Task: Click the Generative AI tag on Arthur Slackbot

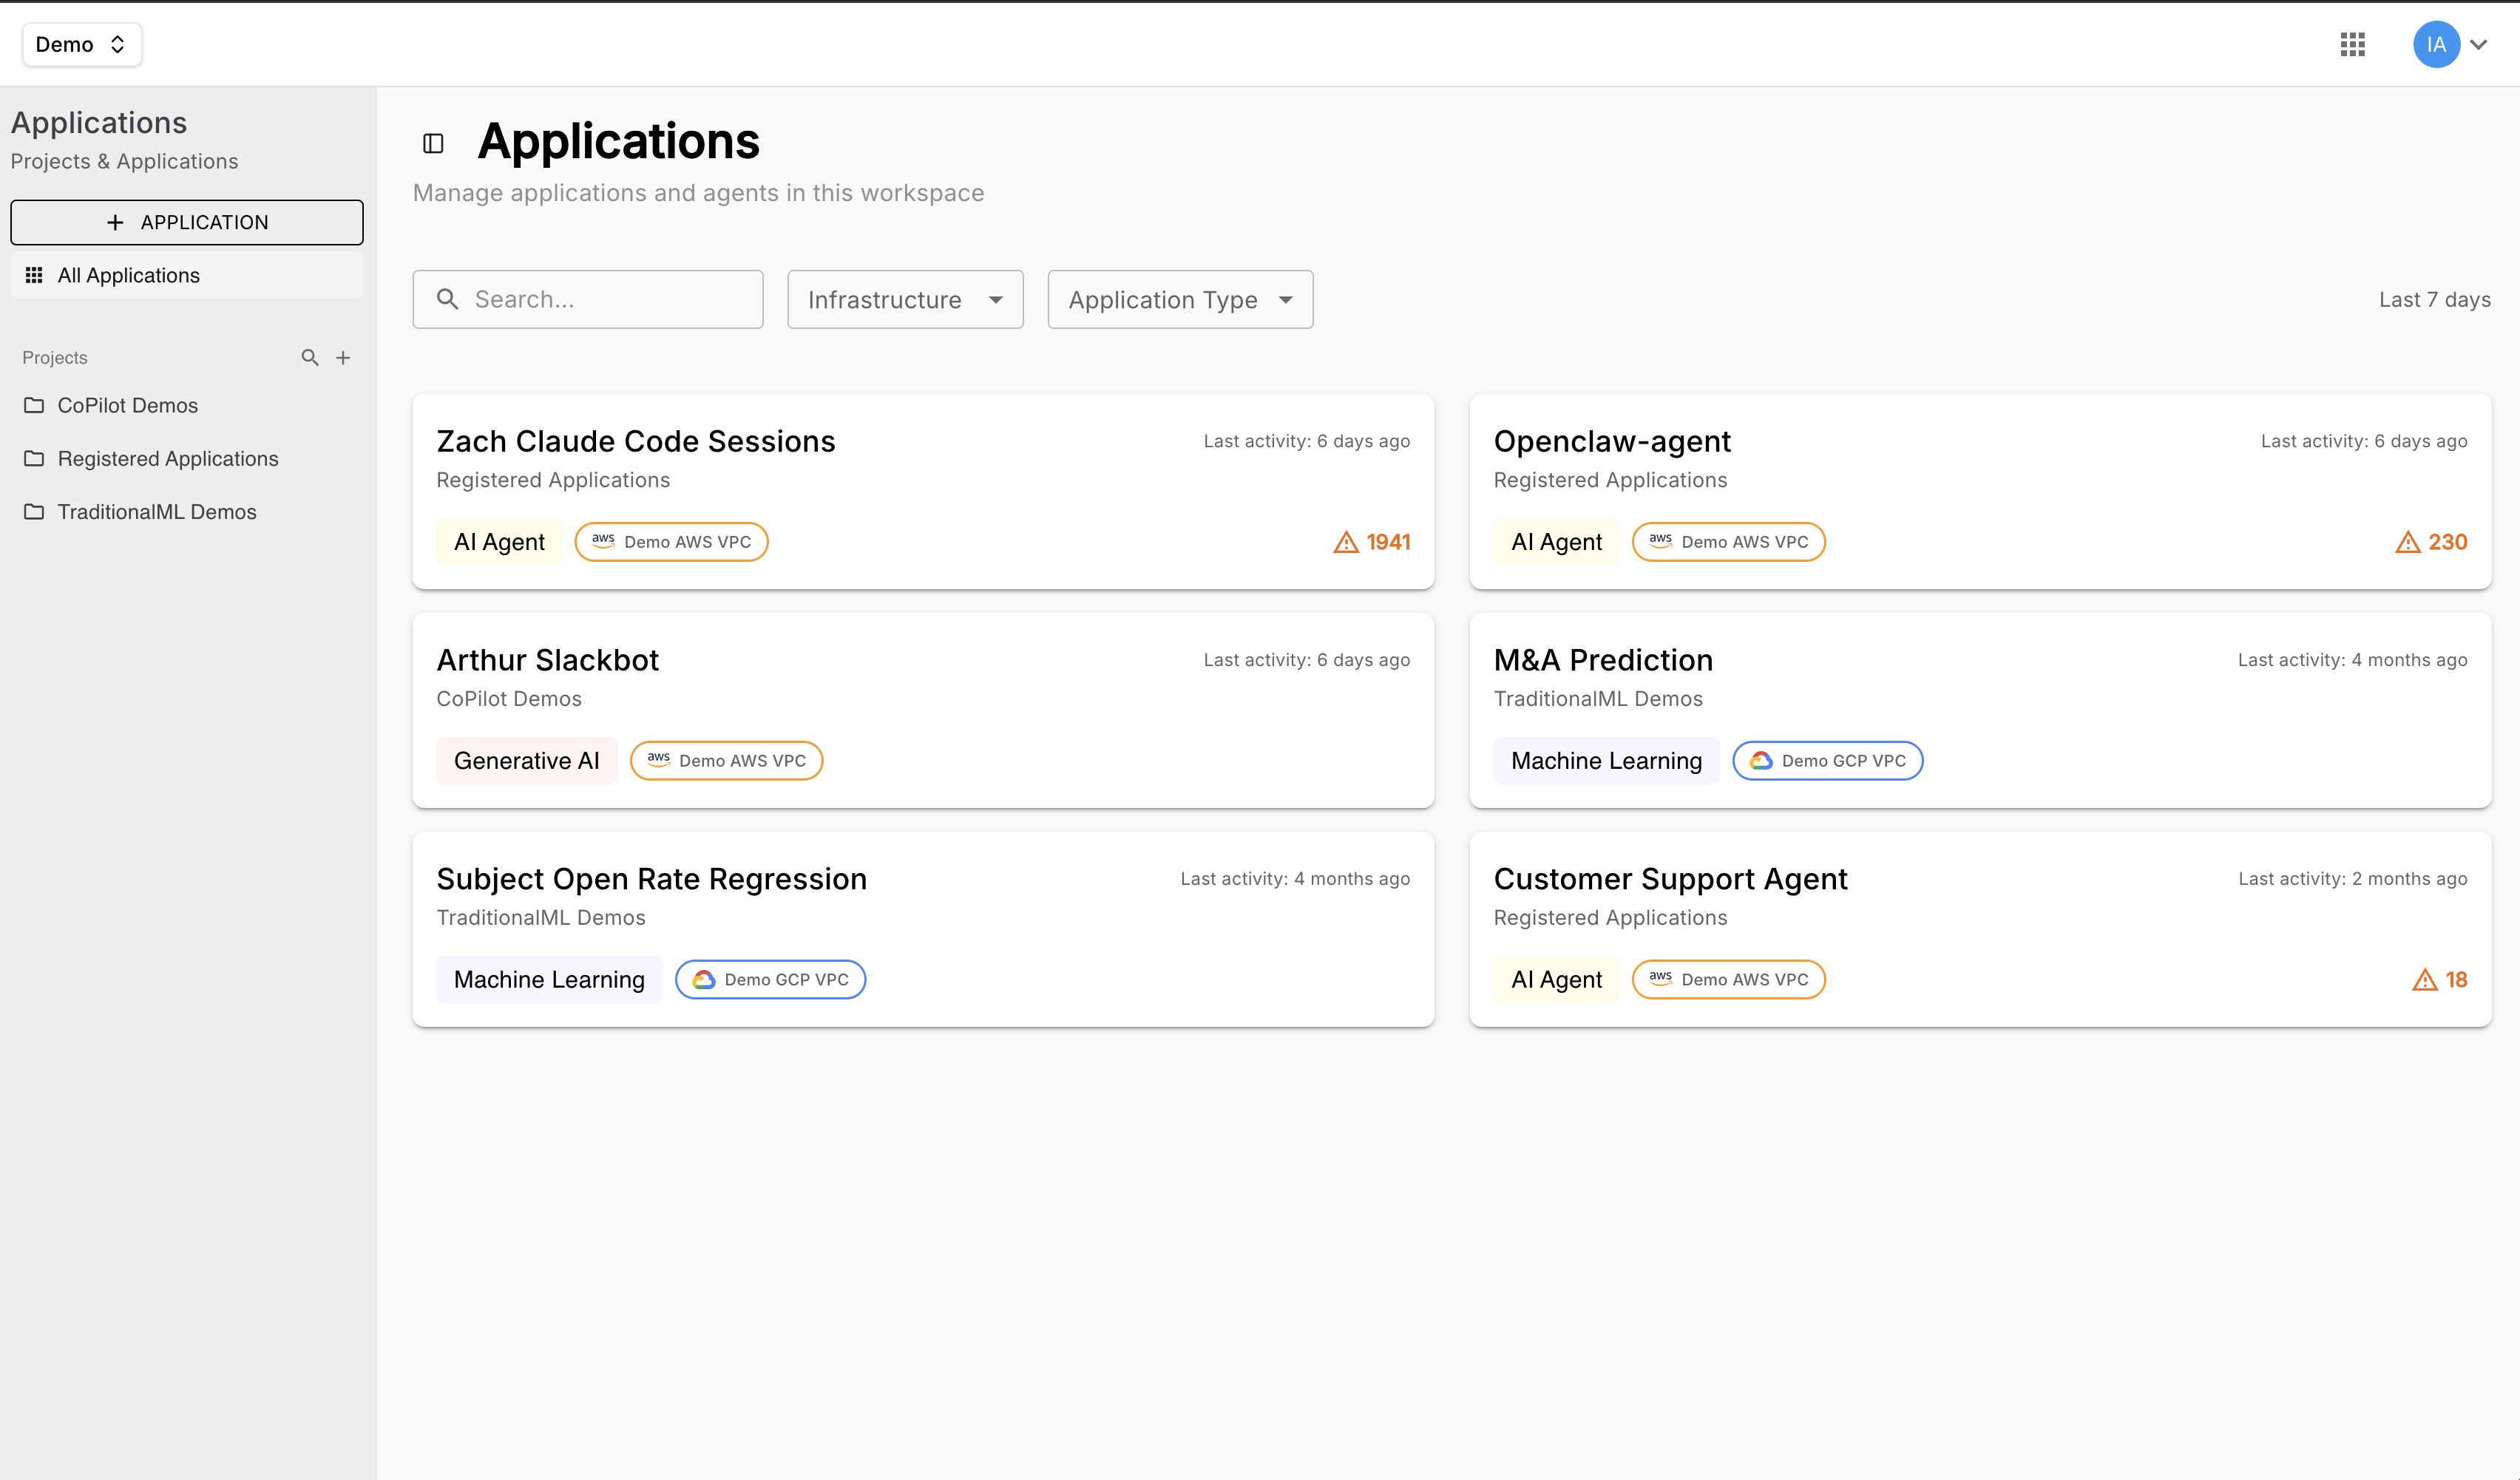Action: tap(527, 761)
